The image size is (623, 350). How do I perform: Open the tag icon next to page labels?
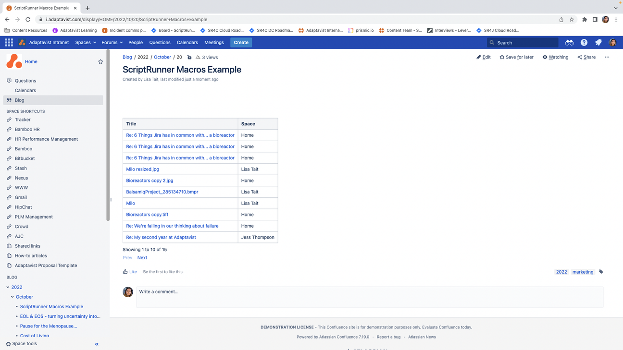point(601,271)
